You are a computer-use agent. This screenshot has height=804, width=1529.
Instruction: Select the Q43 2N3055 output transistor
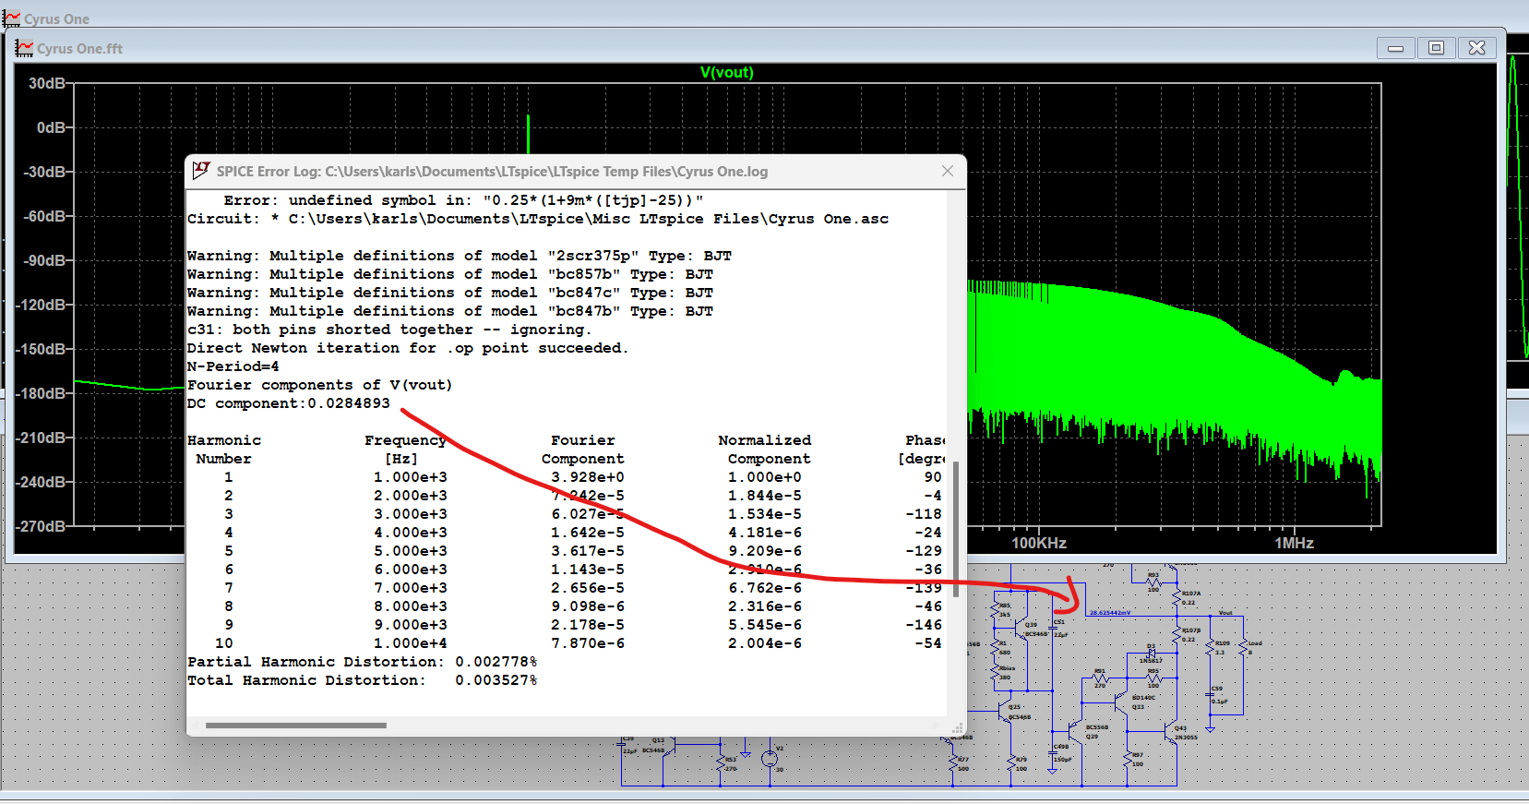1171,732
